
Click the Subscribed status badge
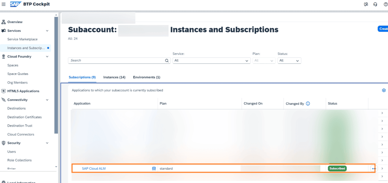click(337, 168)
